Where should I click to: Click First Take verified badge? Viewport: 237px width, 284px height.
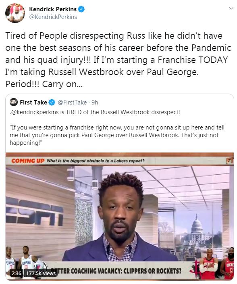click(x=52, y=102)
